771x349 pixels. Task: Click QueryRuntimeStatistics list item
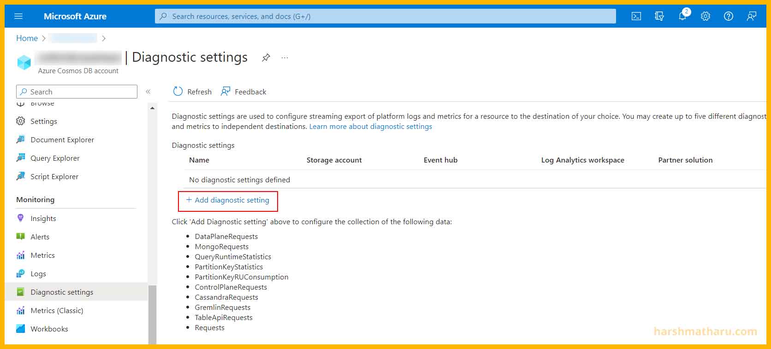[233, 256]
